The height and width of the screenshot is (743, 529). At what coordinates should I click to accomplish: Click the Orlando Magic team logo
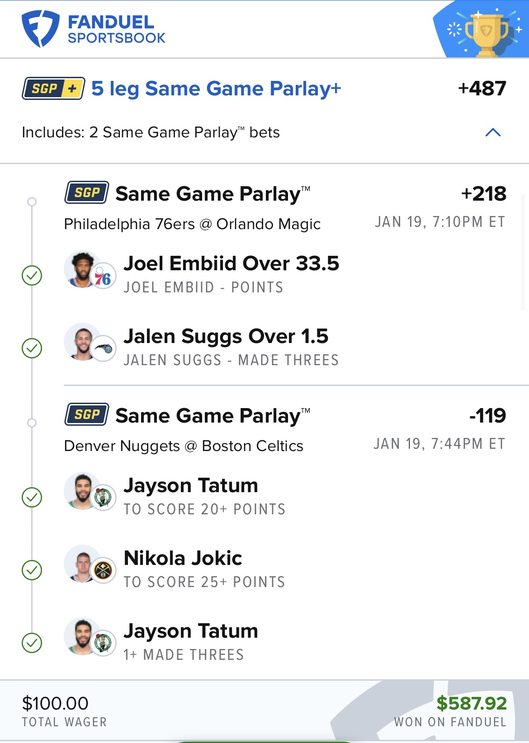(x=104, y=348)
